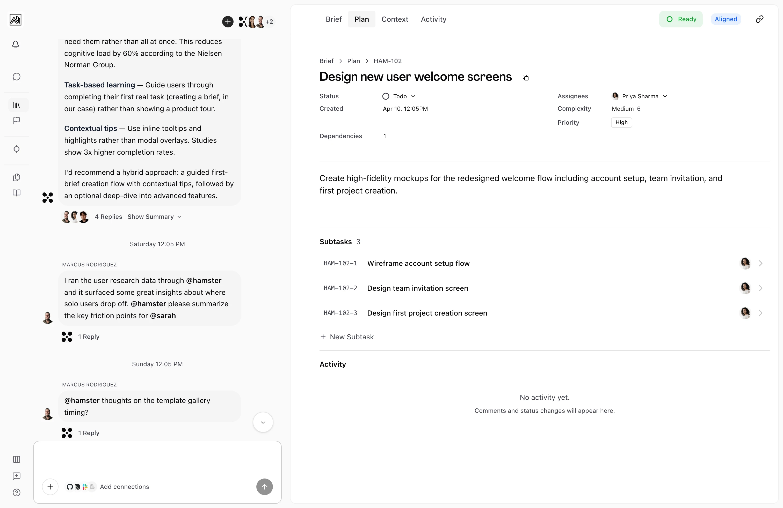Click the Aligned button
This screenshot has height=508, width=783.
[726, 19]
